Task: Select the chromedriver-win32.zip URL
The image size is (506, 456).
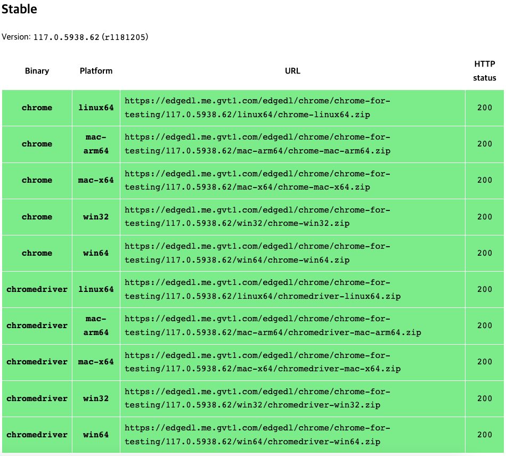Action: [x=257, y=398]
